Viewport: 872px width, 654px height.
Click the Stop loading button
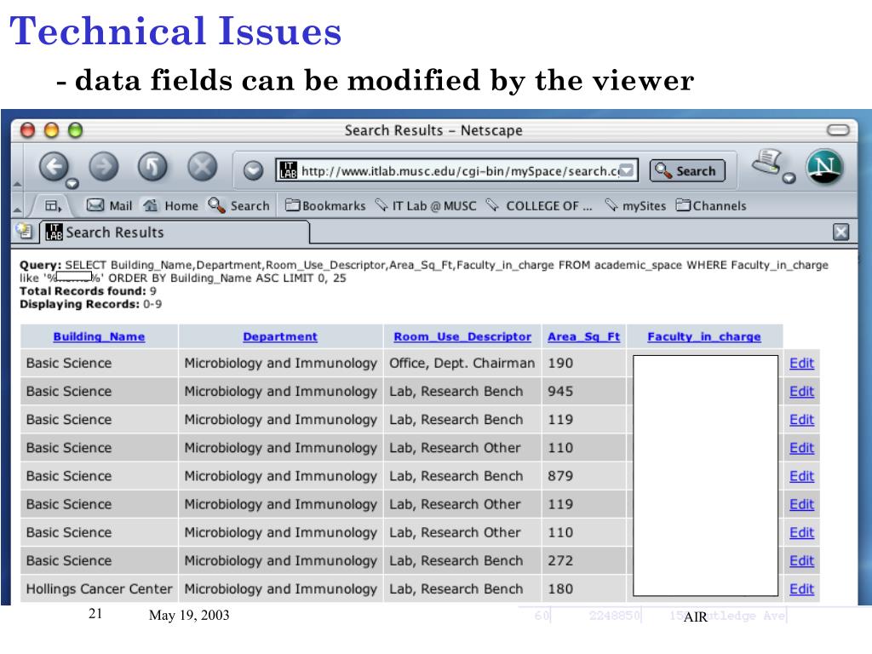tap(202, 167)
